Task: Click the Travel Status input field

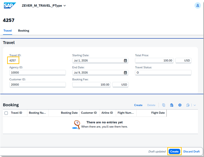Action: click(x=163, y=73)
